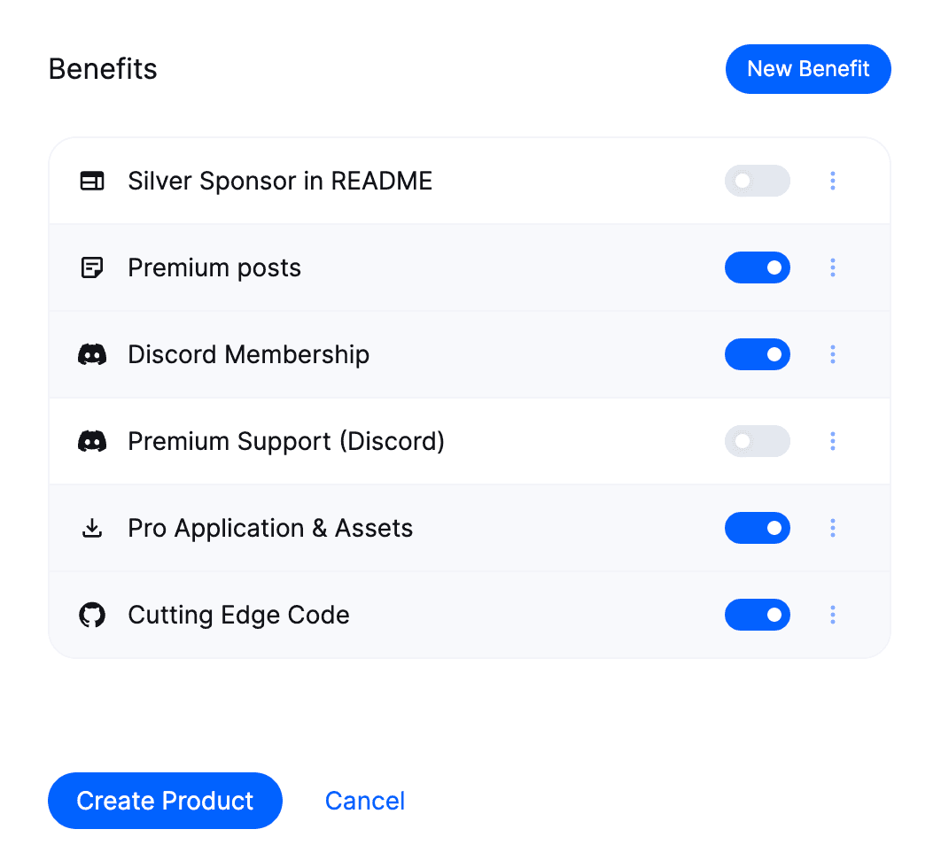Open the options menu for Premium posts
Image resolution: width=941 pixels, height=868 pixels.
(833, 267)
